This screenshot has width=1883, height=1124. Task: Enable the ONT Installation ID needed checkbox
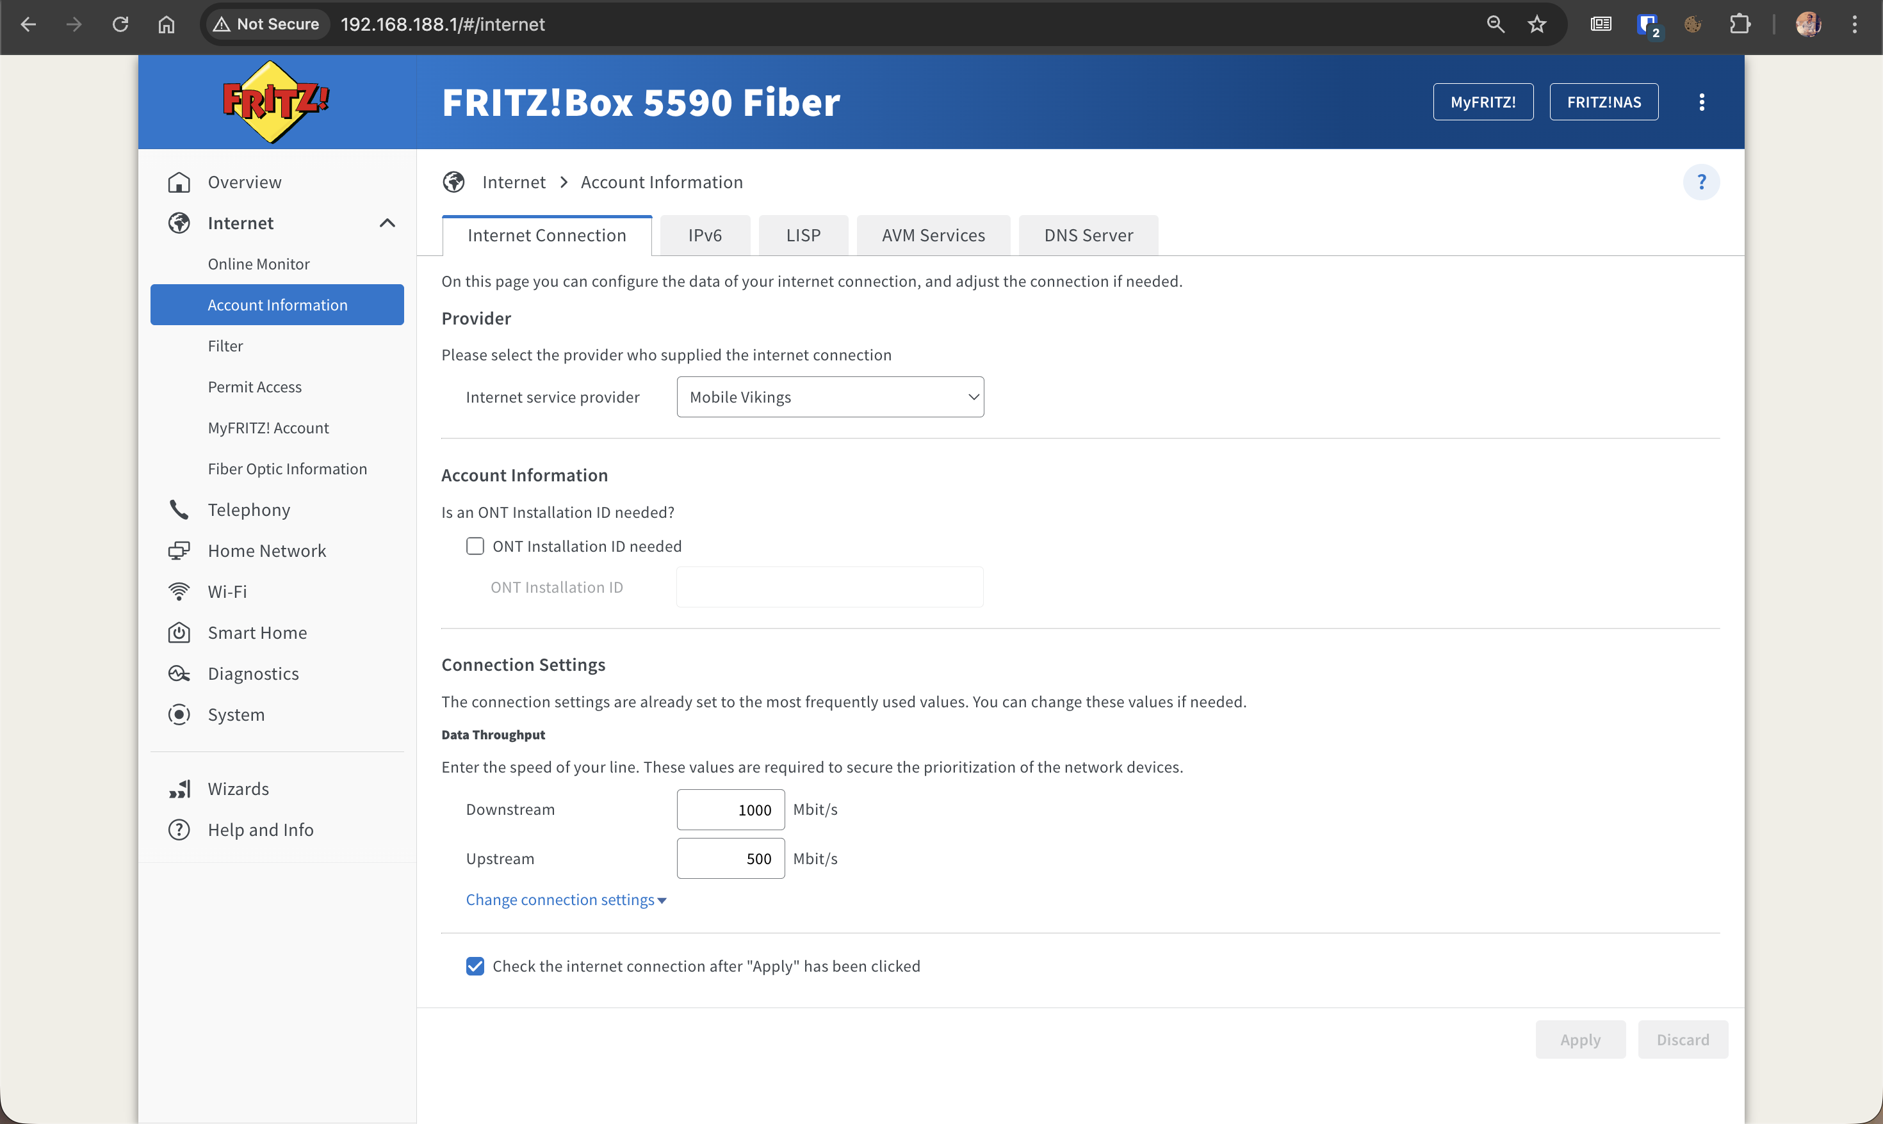pos(475,546)
